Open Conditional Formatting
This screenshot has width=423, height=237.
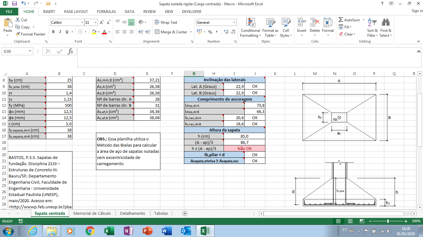pos(250,28)
